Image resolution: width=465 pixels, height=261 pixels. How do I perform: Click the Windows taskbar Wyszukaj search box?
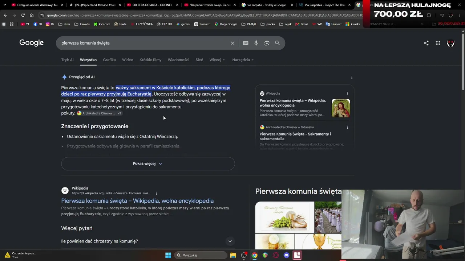coord(200,255)
